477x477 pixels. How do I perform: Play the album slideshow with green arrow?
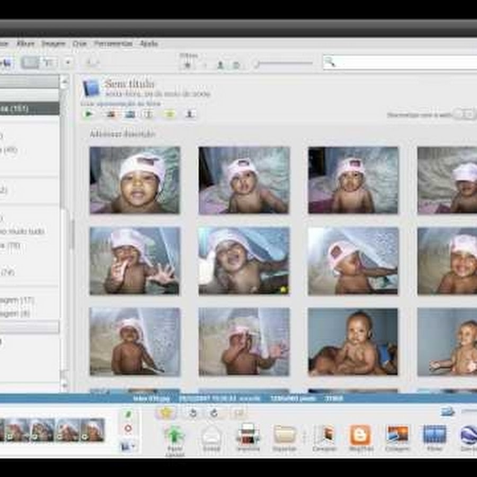[x=89, y=114]
